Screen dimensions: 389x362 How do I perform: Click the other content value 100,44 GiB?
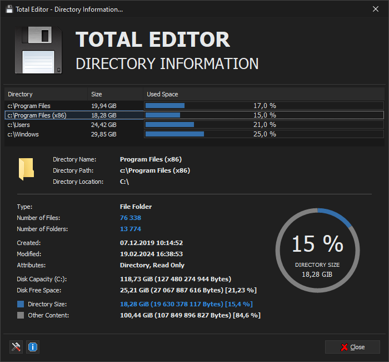coord(190,315)
